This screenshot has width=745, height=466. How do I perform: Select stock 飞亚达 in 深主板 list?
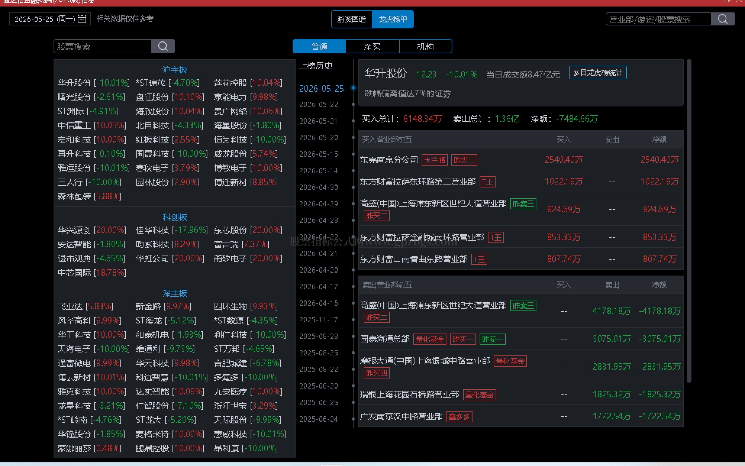coord(86,306)
